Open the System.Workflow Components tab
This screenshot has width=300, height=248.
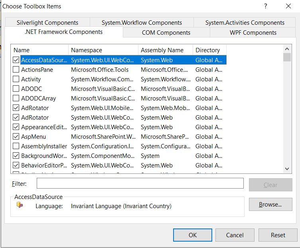click(x=142, y=23)
